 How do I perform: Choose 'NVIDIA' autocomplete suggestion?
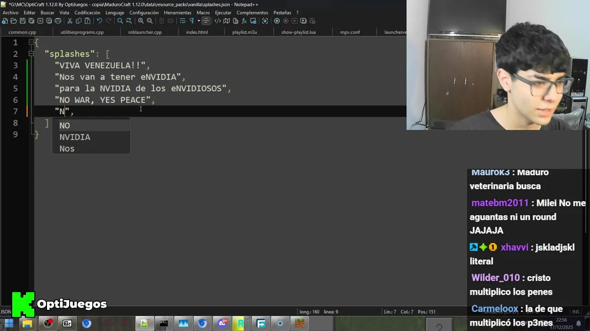pos(91,137)
